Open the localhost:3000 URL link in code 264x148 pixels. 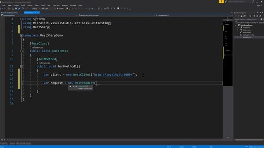coord(113,75)
